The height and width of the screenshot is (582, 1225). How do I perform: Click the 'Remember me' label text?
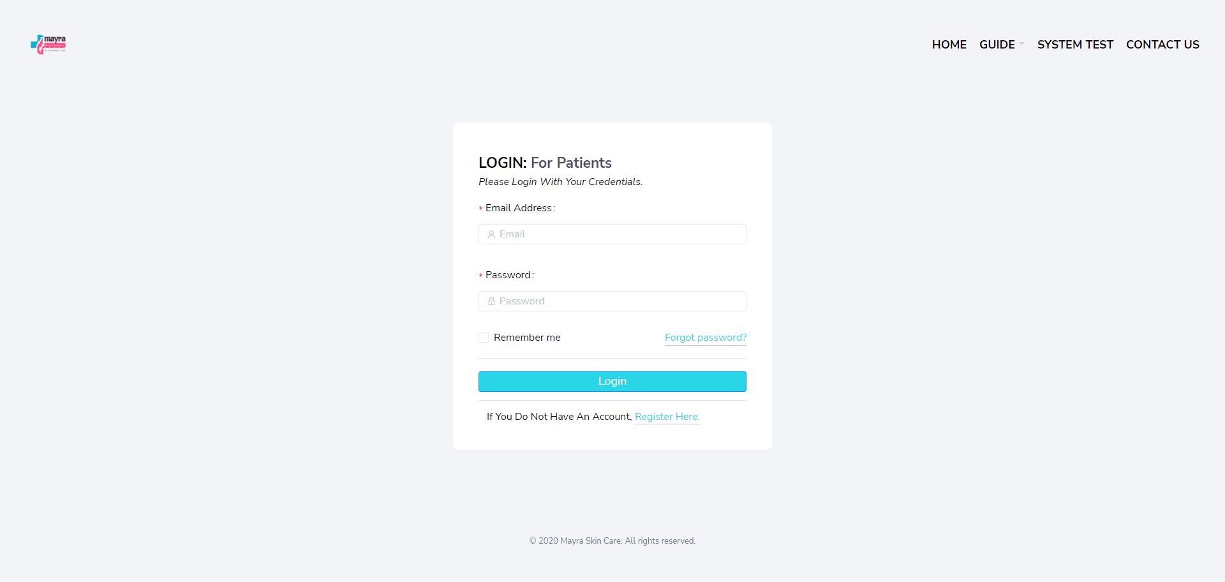tap(527, 338)
